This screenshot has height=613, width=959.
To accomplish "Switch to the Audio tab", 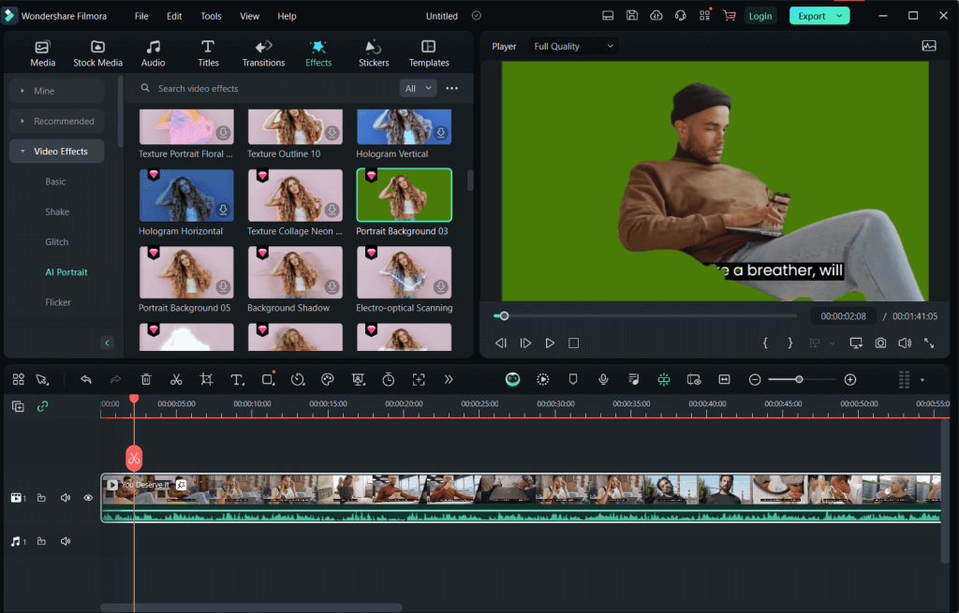I will (153, 53).
